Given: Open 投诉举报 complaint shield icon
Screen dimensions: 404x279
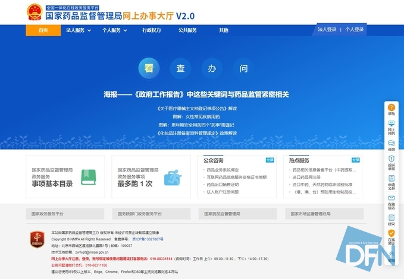Looking at the screenshot, I should (x=392, y=158).
